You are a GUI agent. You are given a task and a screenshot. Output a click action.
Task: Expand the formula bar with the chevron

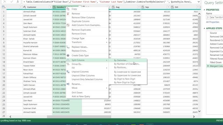click(x=199, y=2)
